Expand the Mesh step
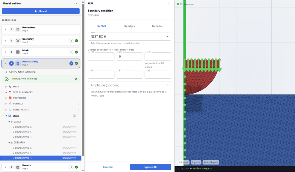The image size is (295, 172). [5, 52]
